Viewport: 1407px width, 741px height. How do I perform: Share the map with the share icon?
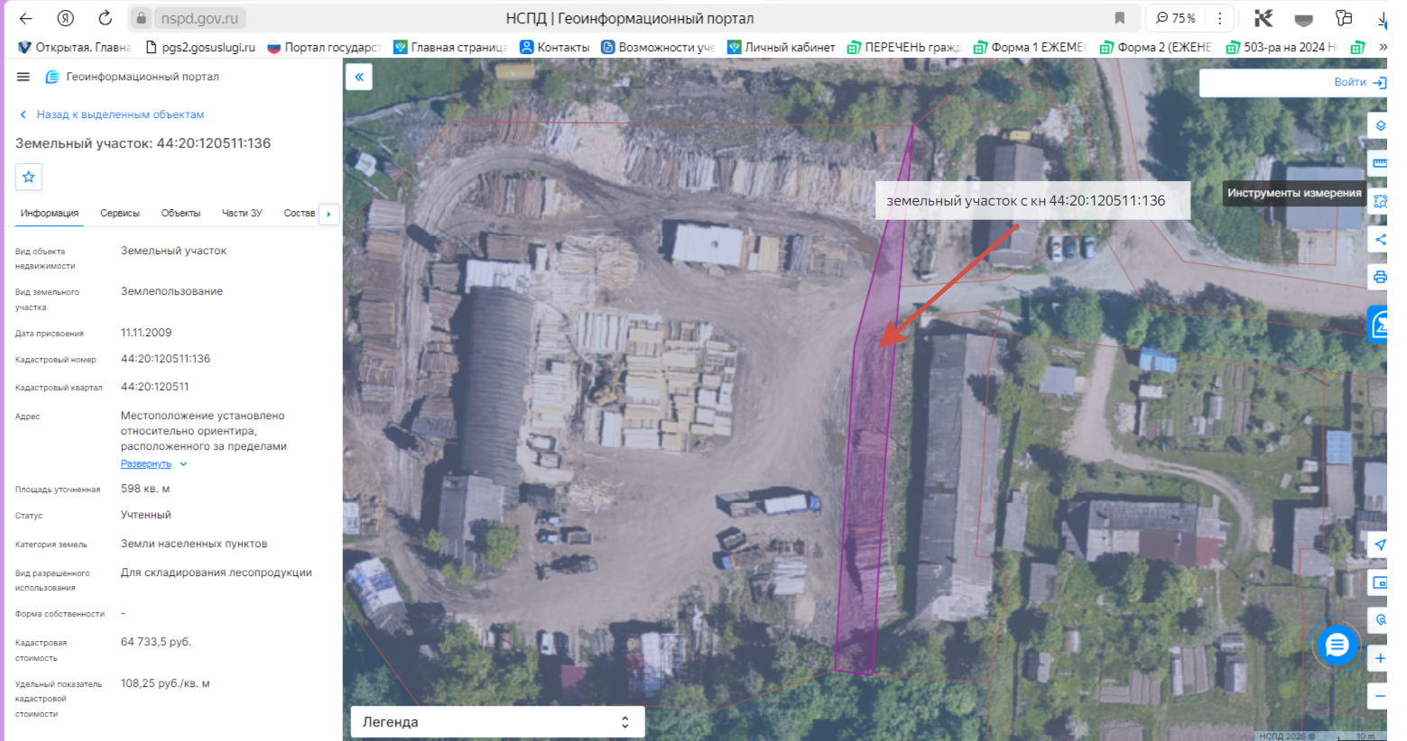click(1379, 239)
